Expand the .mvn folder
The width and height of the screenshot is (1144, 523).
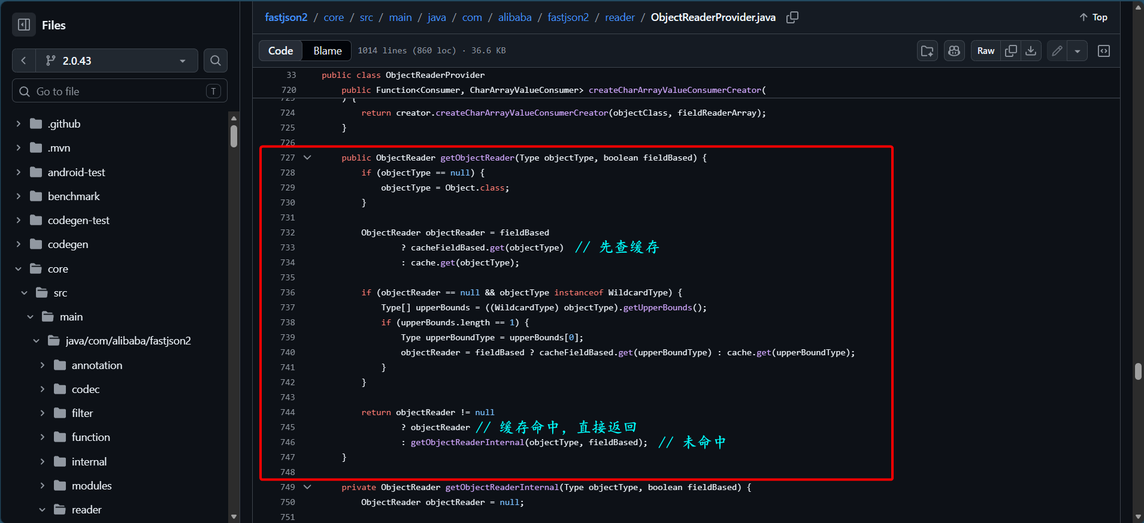18,148
